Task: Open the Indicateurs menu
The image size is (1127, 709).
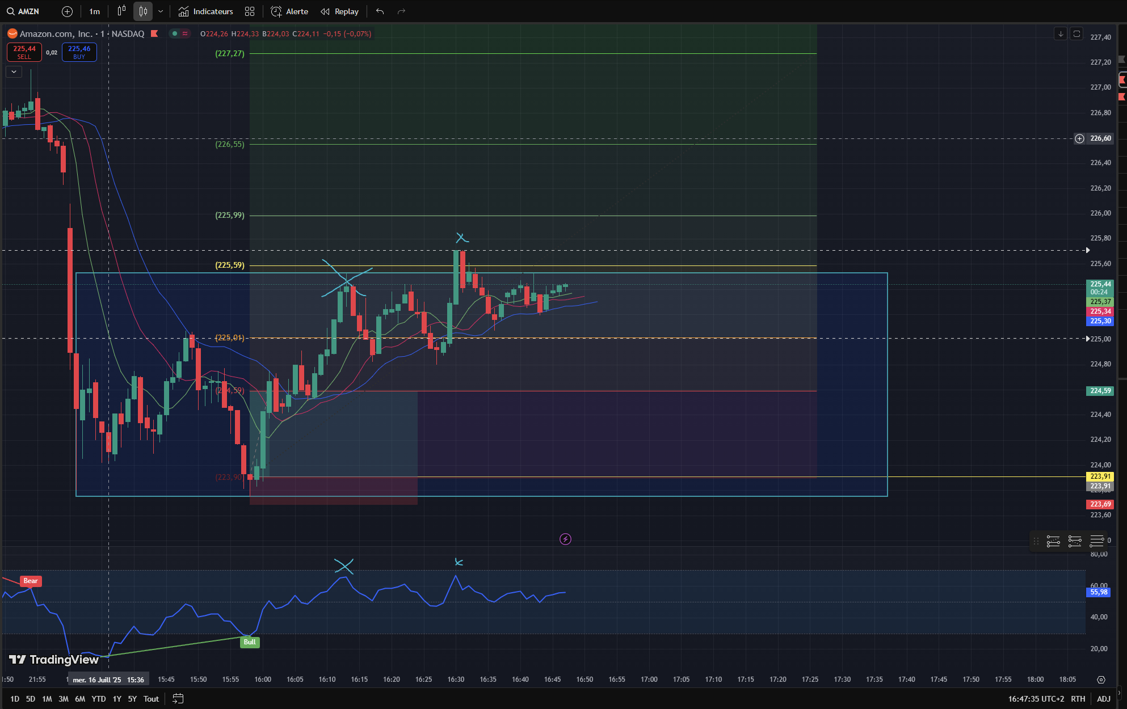Action: pos(205,11)
